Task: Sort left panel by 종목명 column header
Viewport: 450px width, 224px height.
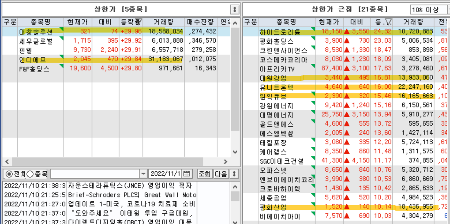Action: (40, 22)
